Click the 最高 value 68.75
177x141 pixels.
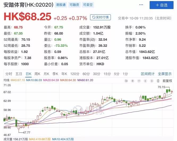(18, 27)
